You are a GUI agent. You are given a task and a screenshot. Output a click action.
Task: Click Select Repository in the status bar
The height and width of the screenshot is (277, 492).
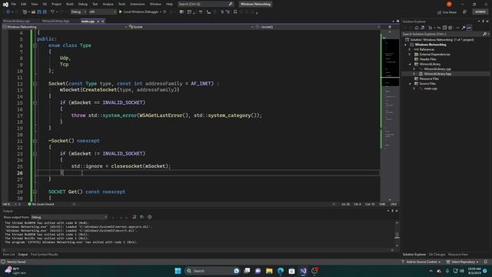click(x=463, y=262)
